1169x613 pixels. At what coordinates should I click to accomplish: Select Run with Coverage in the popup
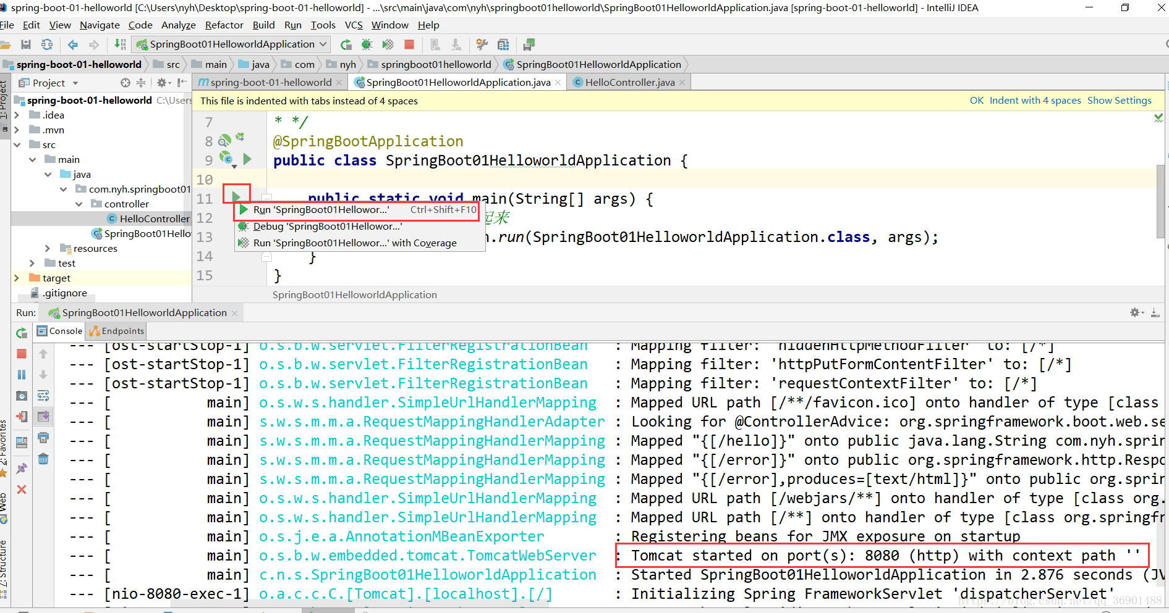(359, 243)
